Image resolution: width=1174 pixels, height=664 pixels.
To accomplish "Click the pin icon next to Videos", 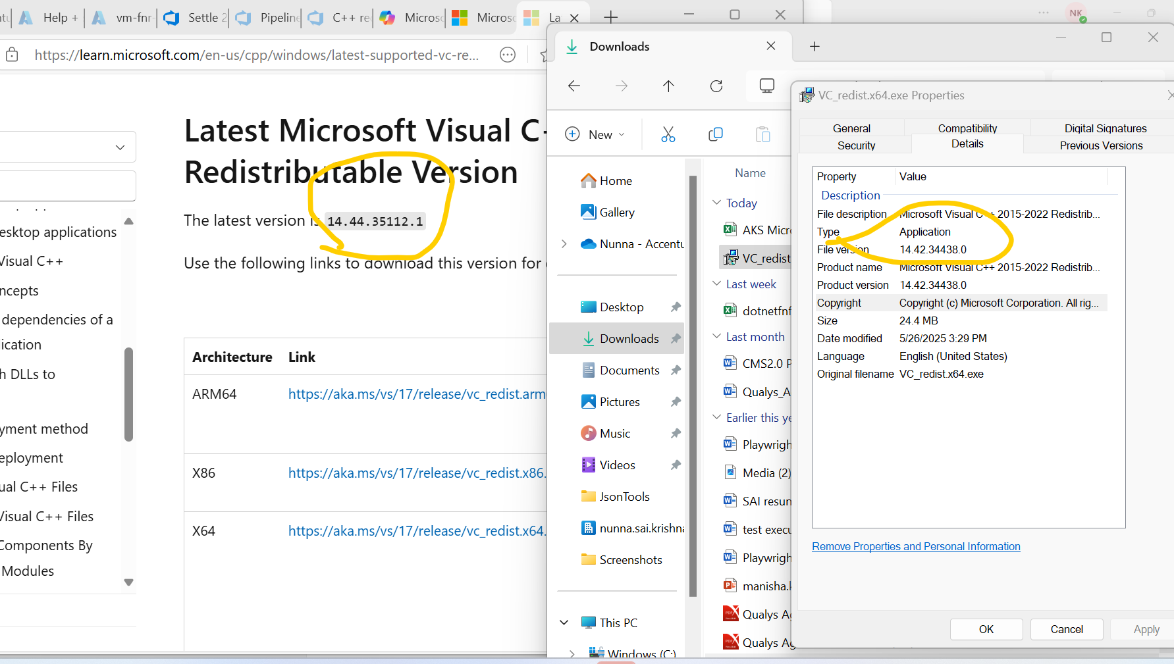I will (676, 465).
